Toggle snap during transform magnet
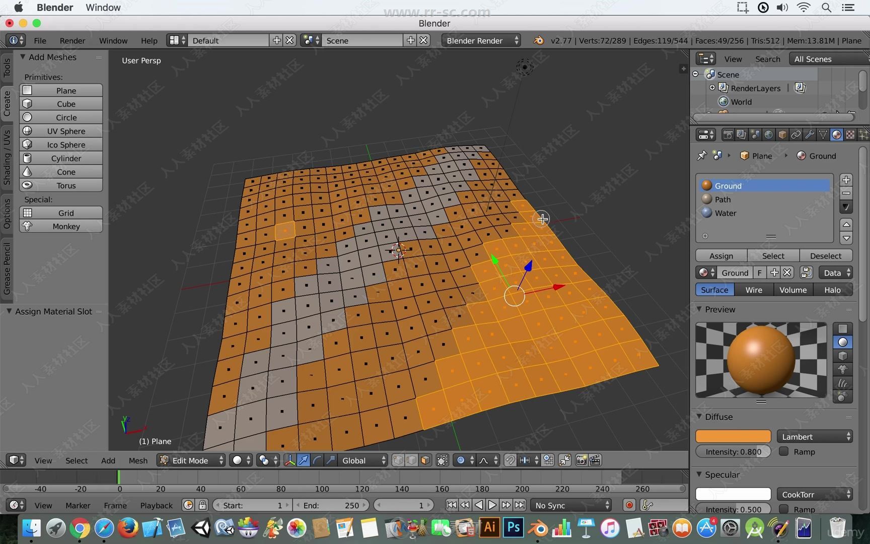The width and height of the screenshot is (870, 544). pos(510,460)
